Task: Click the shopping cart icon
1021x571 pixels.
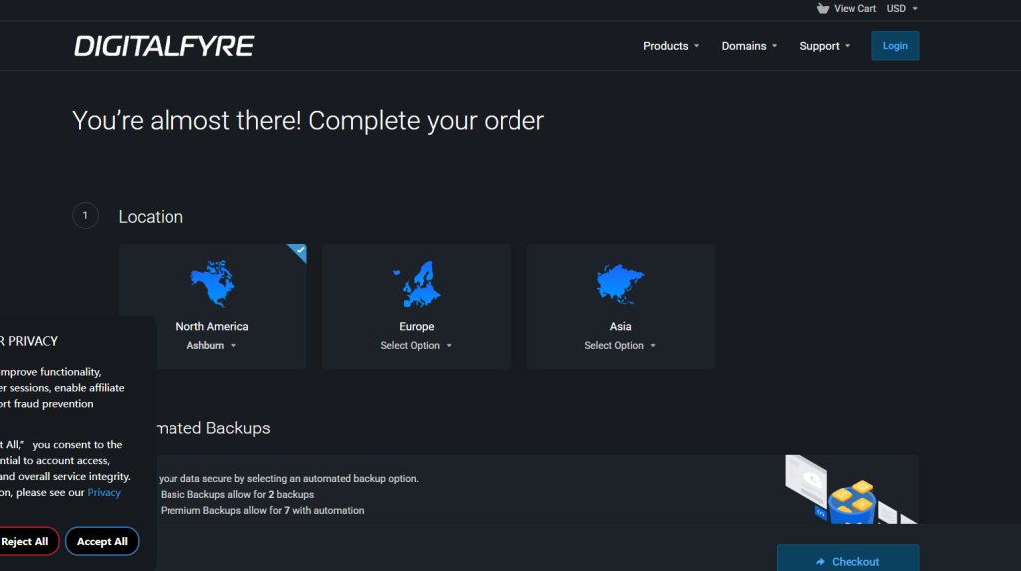Action: coord(822,8)
